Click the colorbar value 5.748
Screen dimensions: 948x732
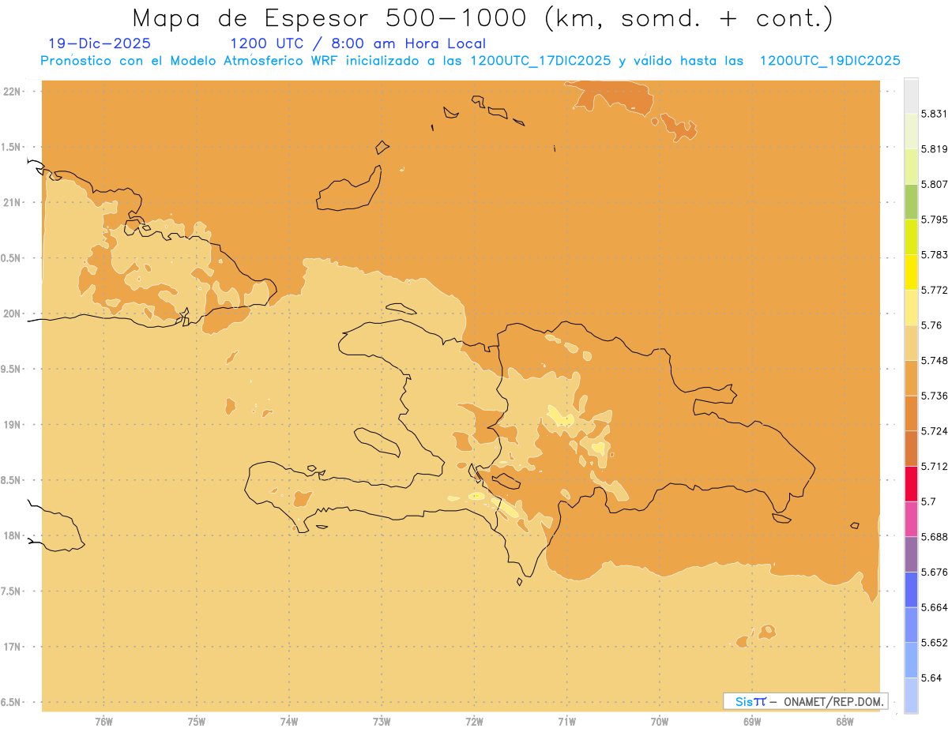coord(934,360)
